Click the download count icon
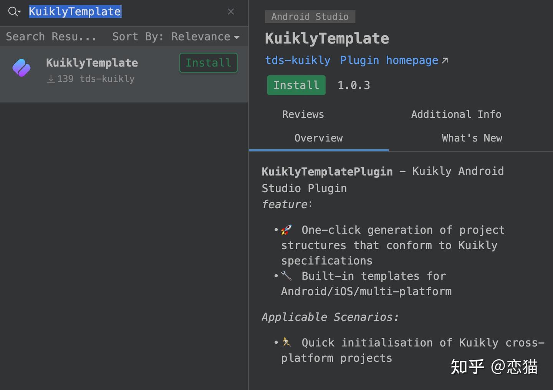Image resolution: width=553 pixels, height=390 pixels. (51, 79)
